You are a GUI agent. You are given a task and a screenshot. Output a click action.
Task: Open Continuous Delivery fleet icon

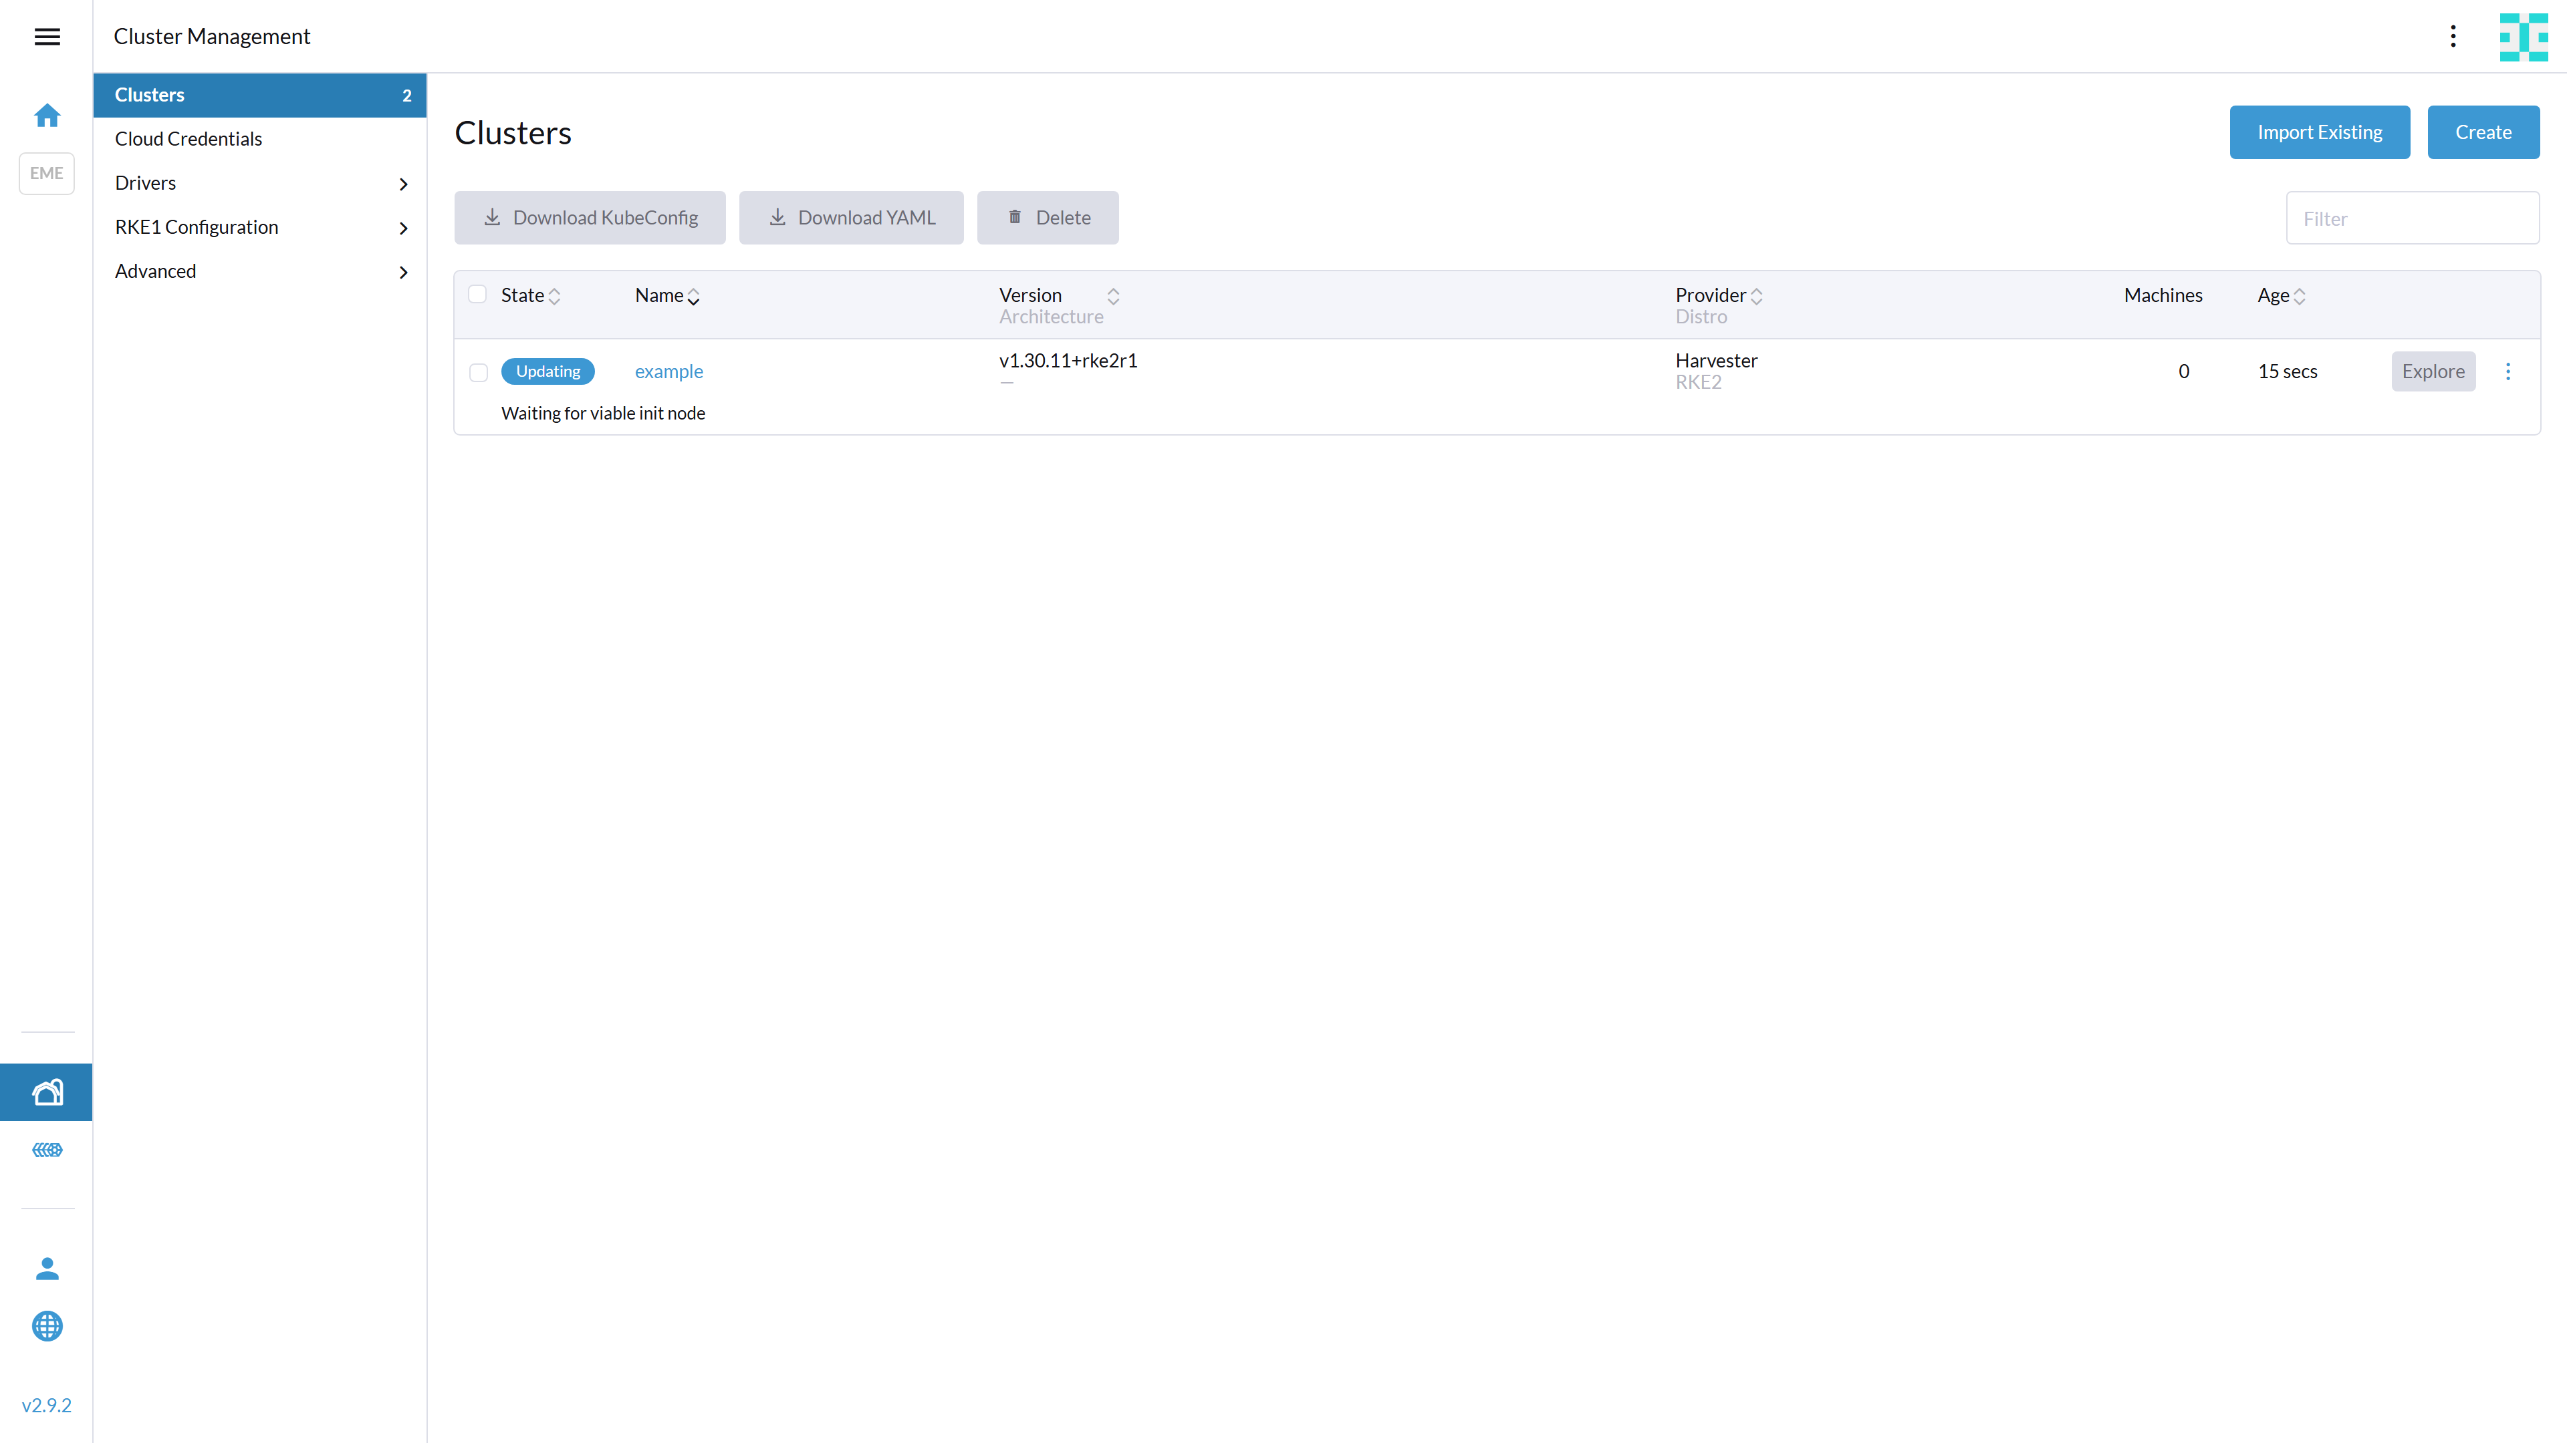[x=47, y=1150]
